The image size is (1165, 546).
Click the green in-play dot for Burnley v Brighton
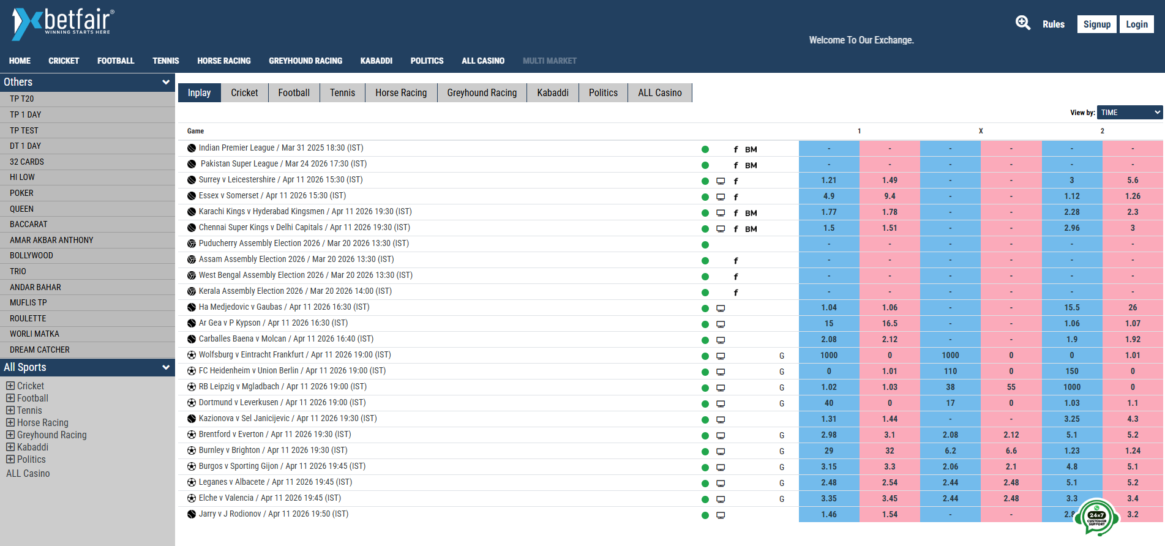[705, 452]
